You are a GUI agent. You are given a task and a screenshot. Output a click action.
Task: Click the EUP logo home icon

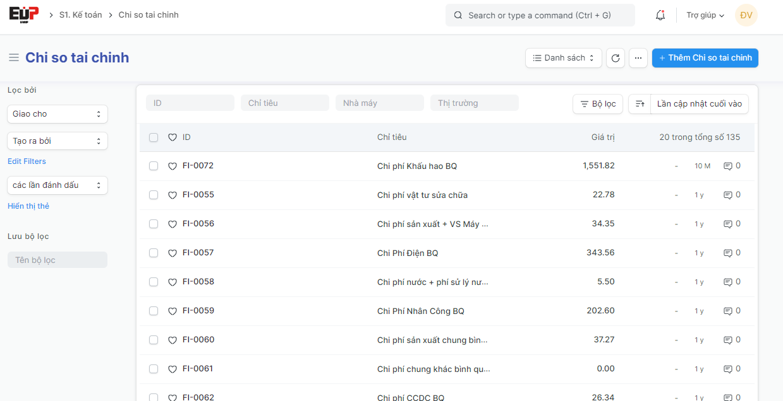point(24,15)
